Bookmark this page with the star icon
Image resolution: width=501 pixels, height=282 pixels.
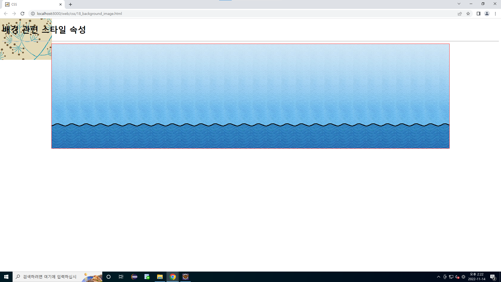coord(468,14)
